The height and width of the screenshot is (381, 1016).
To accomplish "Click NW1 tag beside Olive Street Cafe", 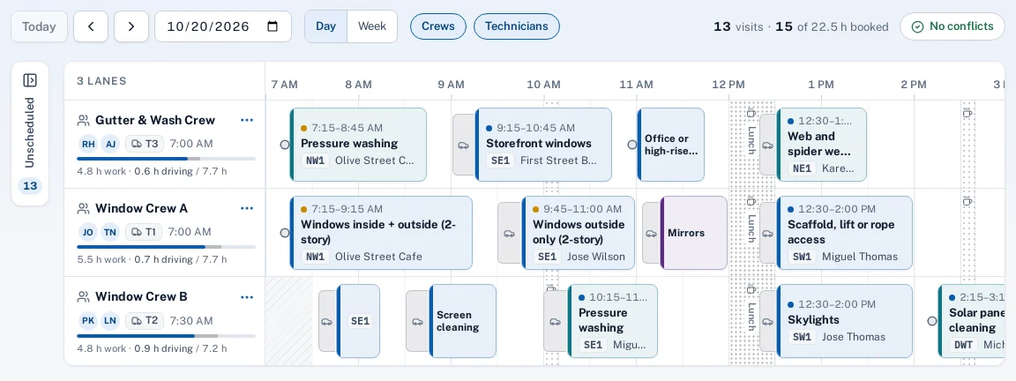I will pos(315,257).
